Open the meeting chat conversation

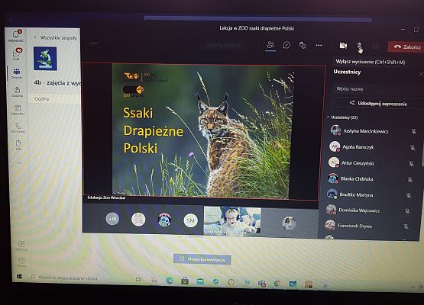point(286,45)
